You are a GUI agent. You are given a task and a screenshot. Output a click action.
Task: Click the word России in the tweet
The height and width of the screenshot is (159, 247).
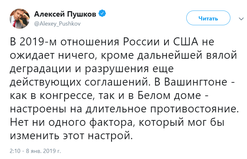(x=141, y=42)
